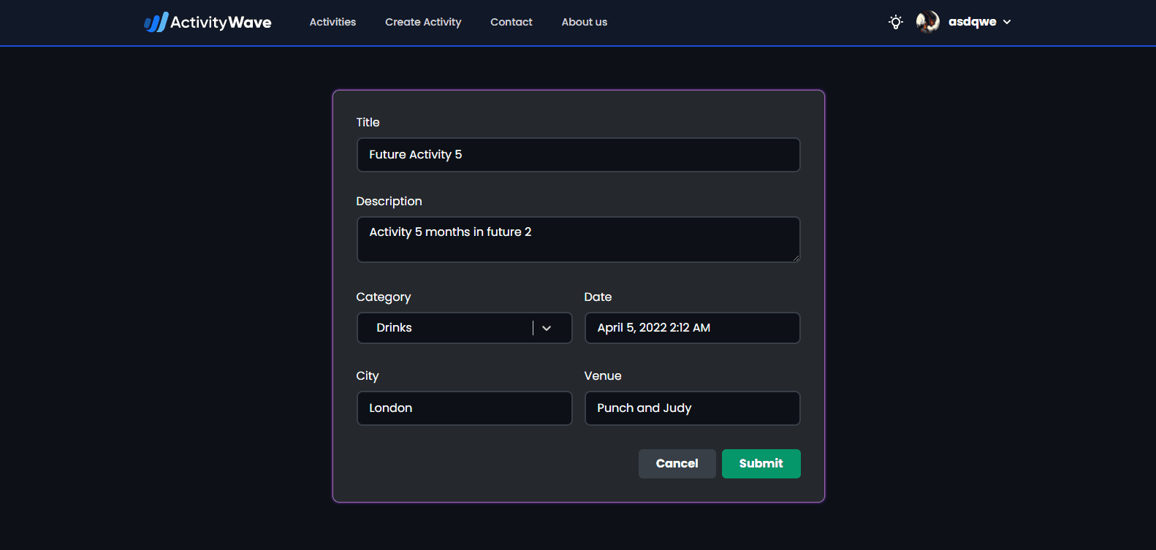Viewport: 1156px width, 550px height.
Task: Navigate to the Contact page
Action: tap(511, 22)
